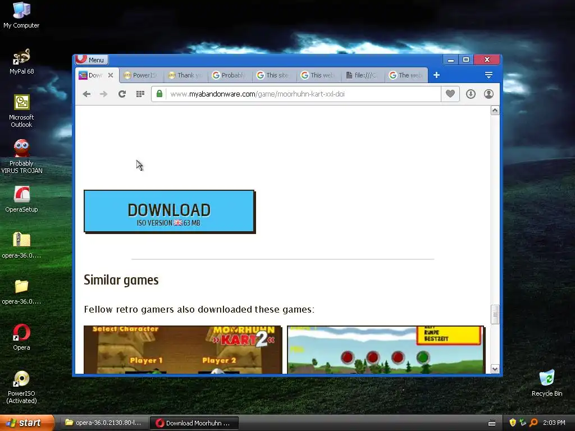Click the scrollbar up arrow

coord(495,111)
